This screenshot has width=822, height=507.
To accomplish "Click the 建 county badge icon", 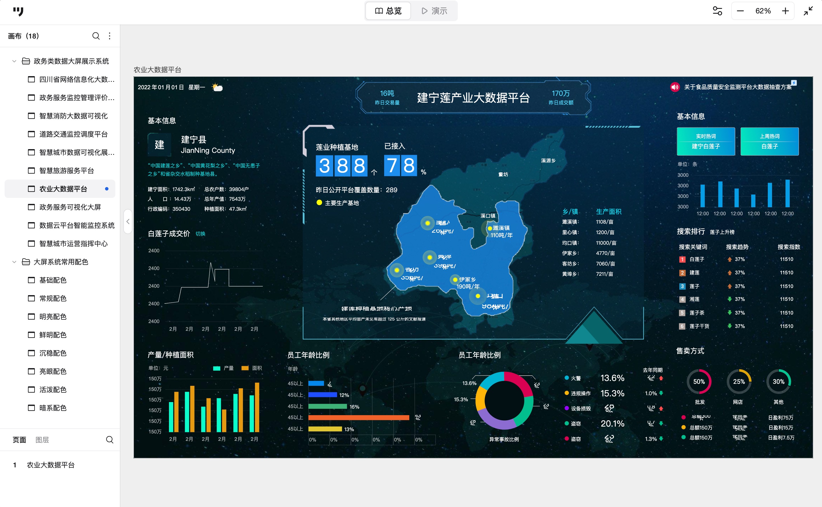I will tap(160, 145).
